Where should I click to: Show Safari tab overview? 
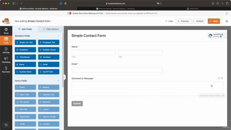(x=227, y=3)
